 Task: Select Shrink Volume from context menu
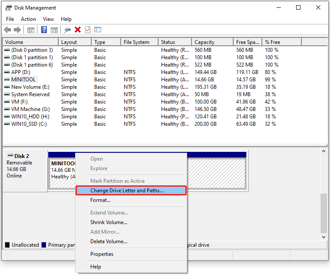tap(109, 222)
